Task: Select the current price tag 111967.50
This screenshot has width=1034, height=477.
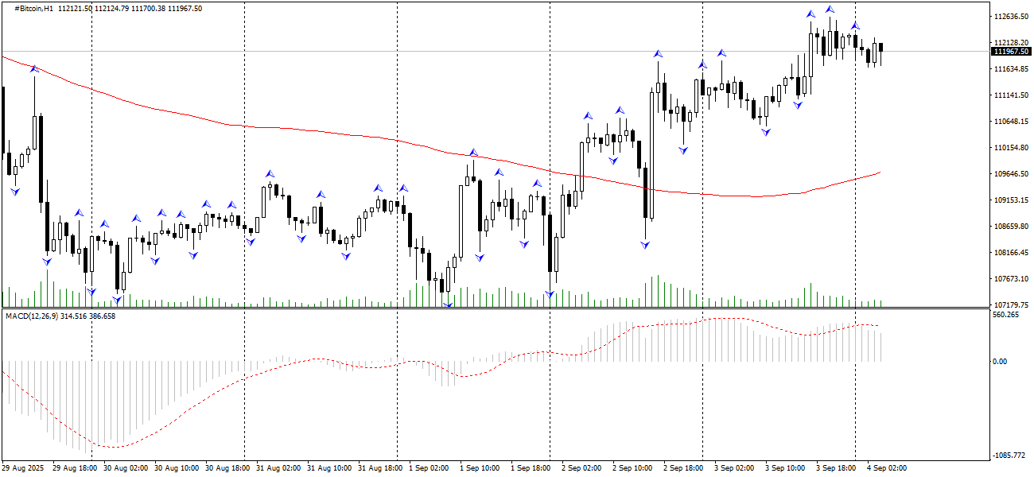Action: point(1011,52)
